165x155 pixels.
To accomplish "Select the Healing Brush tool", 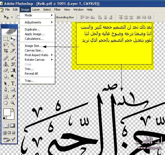I will pyautogui.click(x=6, y=58).
